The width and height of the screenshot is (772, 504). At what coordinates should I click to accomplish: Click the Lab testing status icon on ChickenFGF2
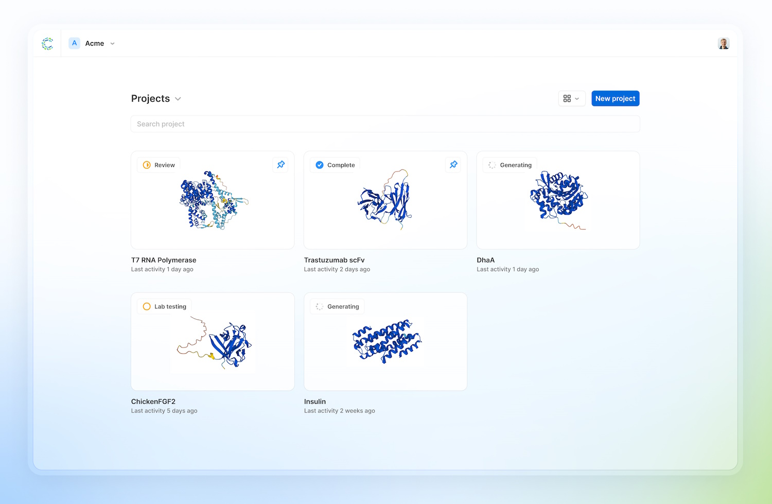(147, 306)
